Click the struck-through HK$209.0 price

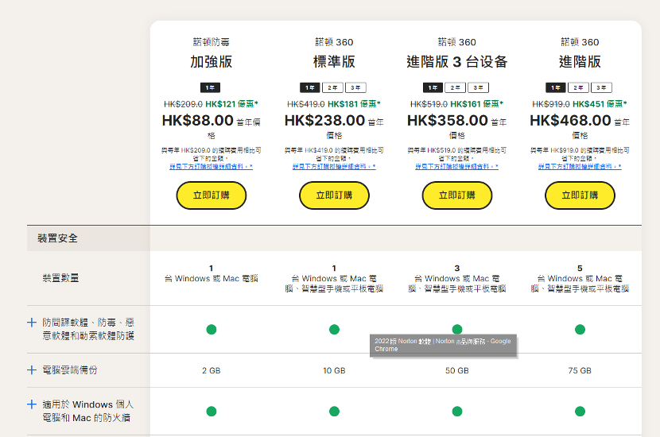[183, 104]
